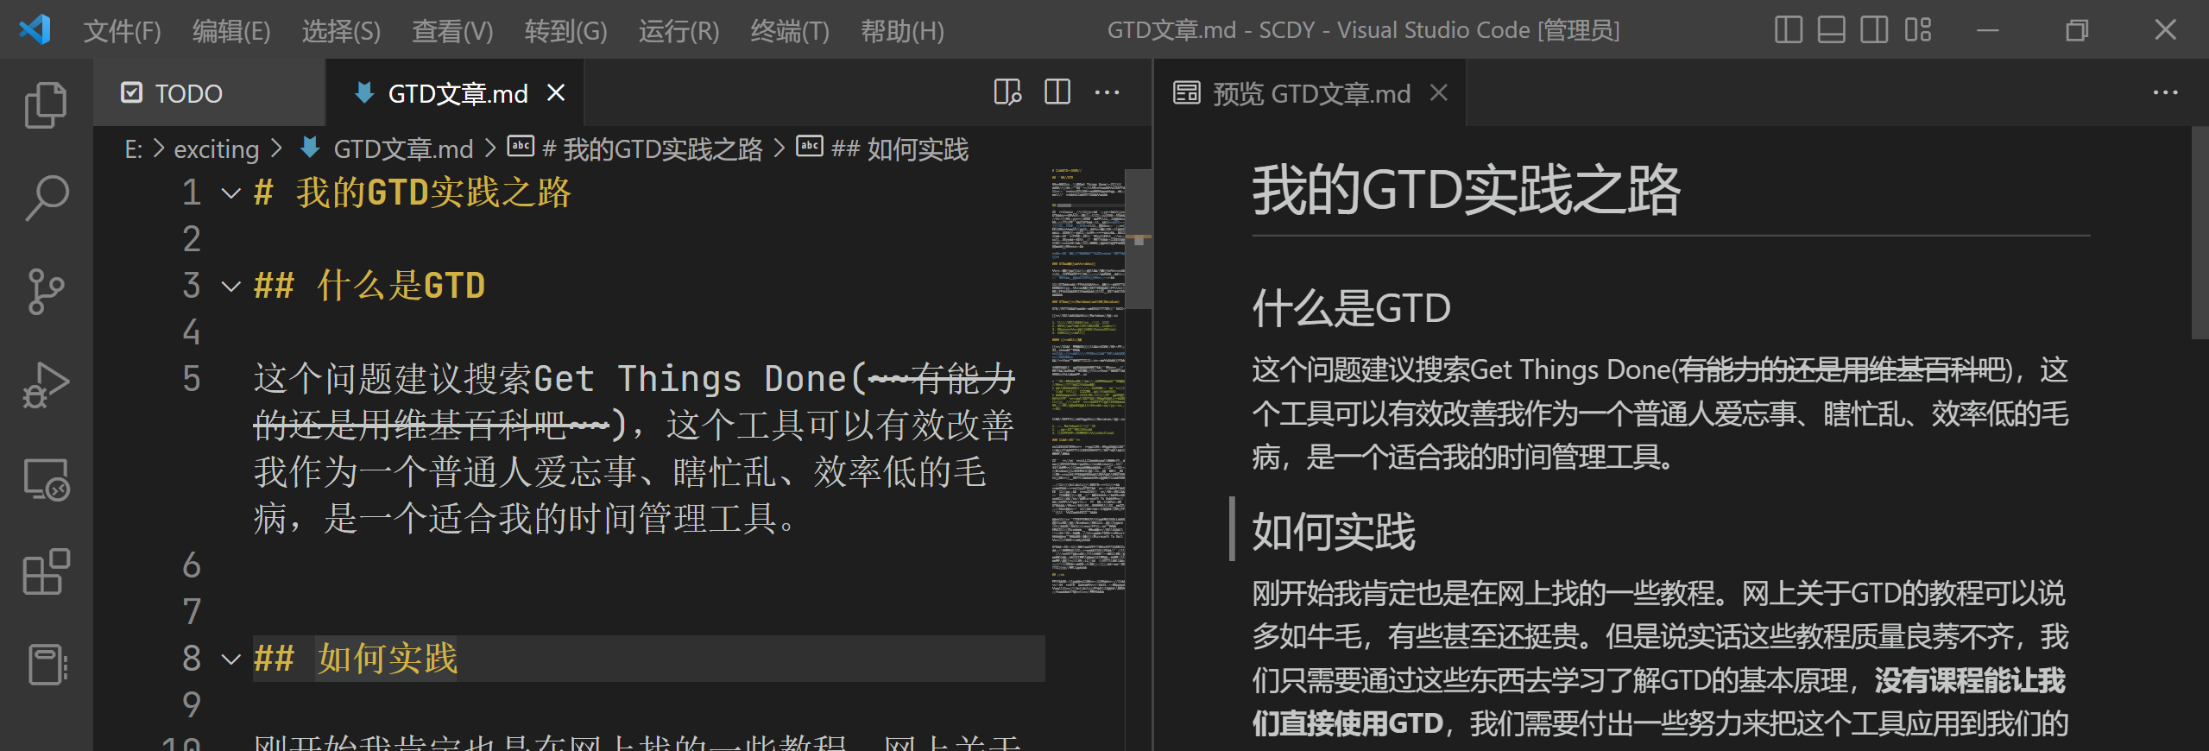The image size is (2209, 751).
Task: Open the 文件(F) menu
Action: [122, 31]
